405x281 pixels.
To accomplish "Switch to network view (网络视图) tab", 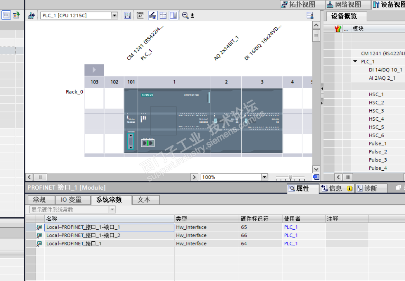I will pos(348,4).
